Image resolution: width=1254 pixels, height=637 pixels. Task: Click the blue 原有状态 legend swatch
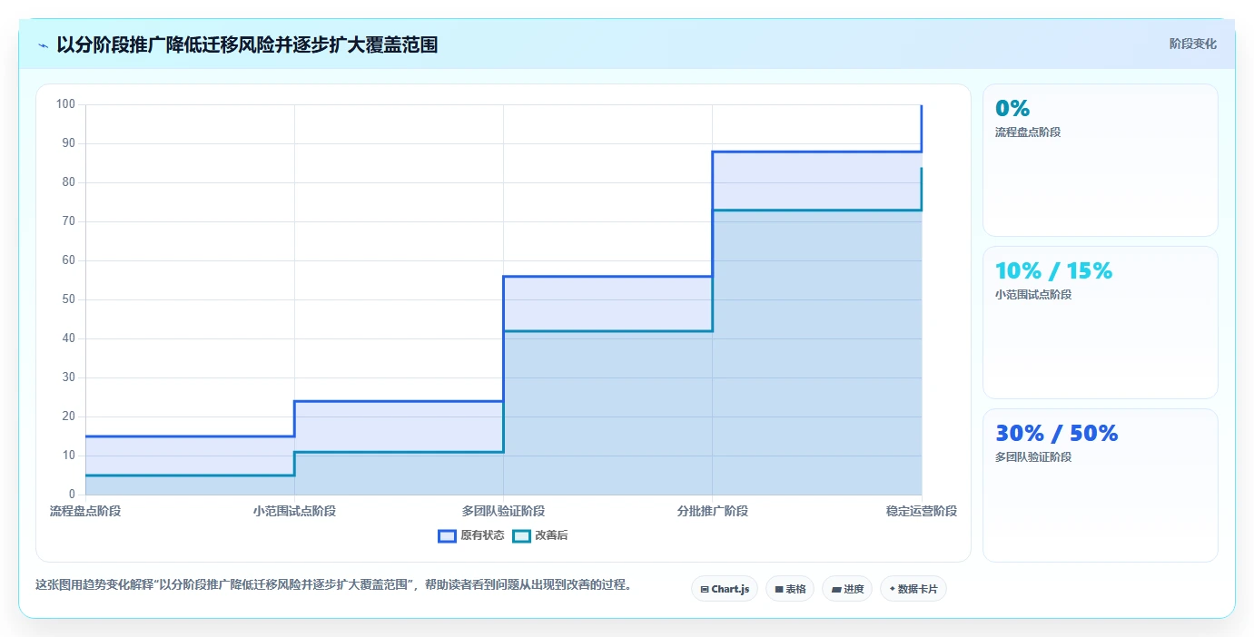pos(447,535)
